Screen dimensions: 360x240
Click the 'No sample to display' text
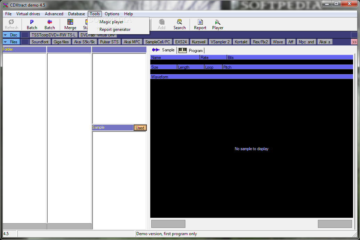(x=251, y=149)
